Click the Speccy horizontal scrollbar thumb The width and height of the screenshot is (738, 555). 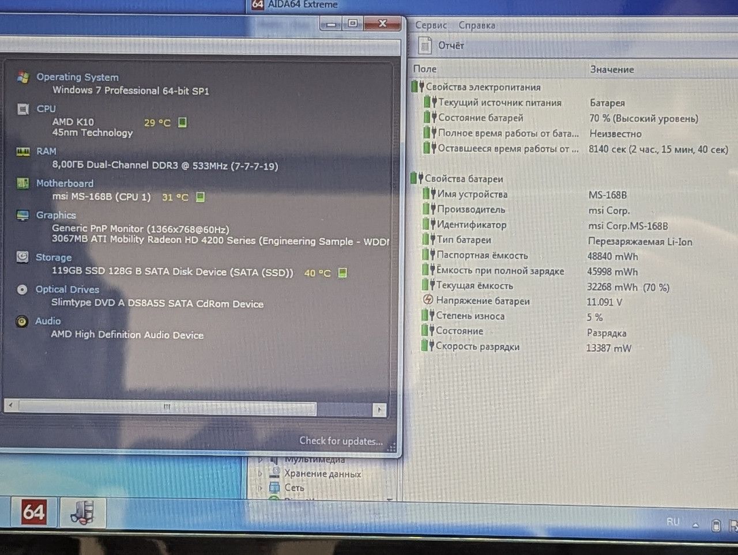pos(167,407)
